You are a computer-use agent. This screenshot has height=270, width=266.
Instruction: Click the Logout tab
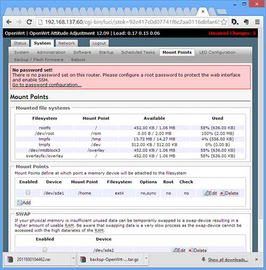(99, 43)
